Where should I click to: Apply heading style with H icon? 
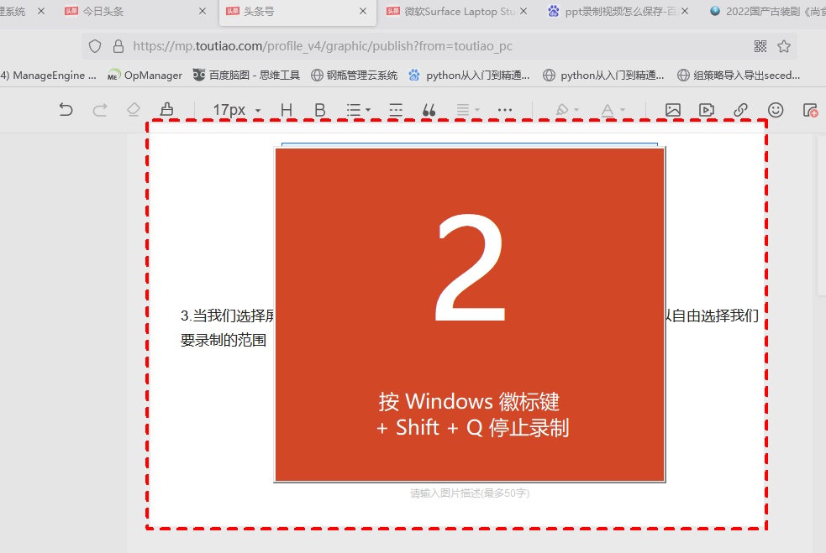coord(287,110)
